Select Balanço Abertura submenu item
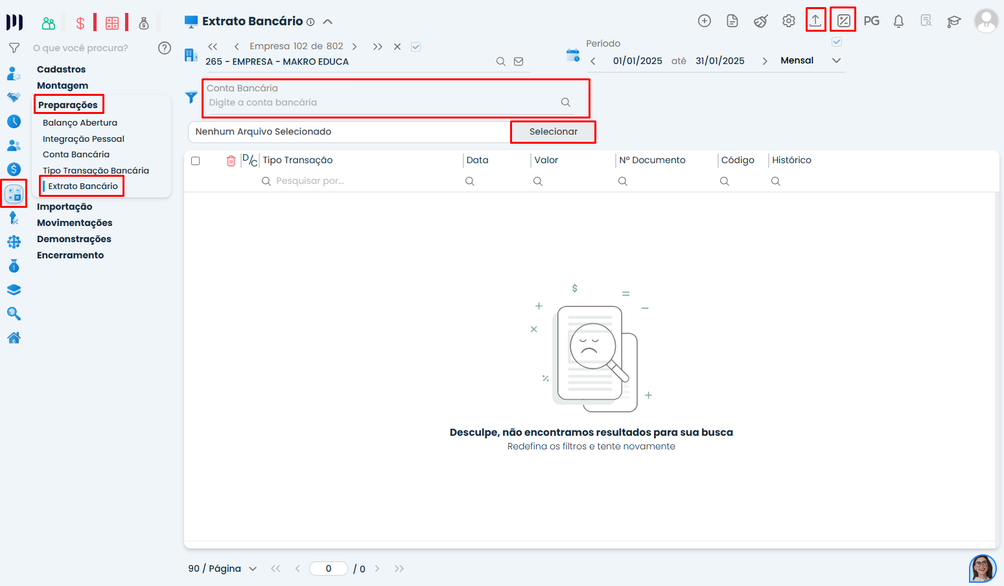Screen dimensions: 1004x586 (x=80, y=122)
